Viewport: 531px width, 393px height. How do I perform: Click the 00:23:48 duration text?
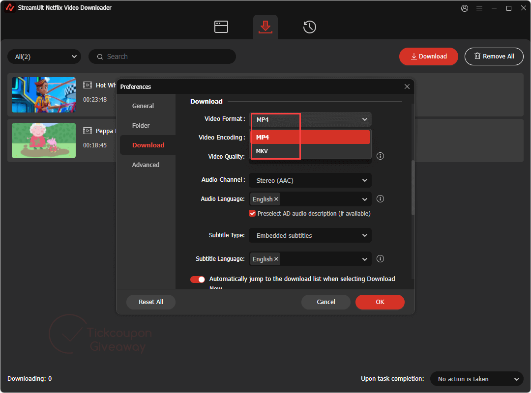tap(95, 100)
